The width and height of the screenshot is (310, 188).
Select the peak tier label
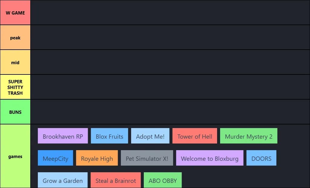click(15, 38)
